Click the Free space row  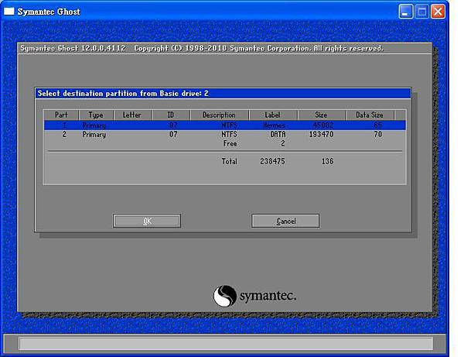tap(230, 143)
